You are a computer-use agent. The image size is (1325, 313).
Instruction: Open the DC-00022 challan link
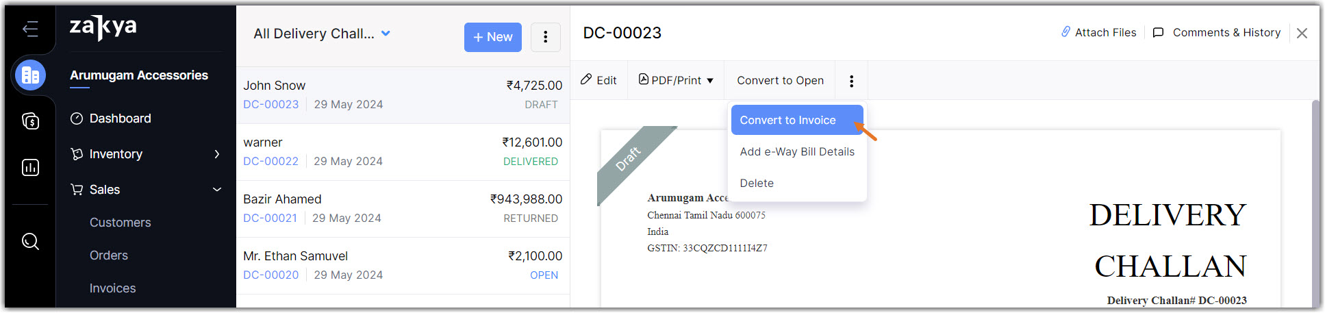[x=271, y=161]
